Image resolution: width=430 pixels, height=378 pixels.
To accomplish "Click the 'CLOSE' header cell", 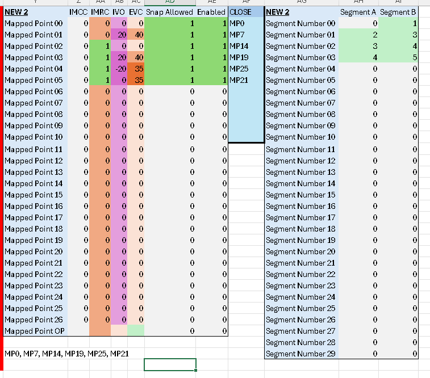I will [x=247, y=12].
